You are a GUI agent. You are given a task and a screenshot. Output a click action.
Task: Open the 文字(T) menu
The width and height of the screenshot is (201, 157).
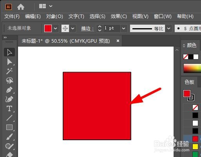pos(76,16)
